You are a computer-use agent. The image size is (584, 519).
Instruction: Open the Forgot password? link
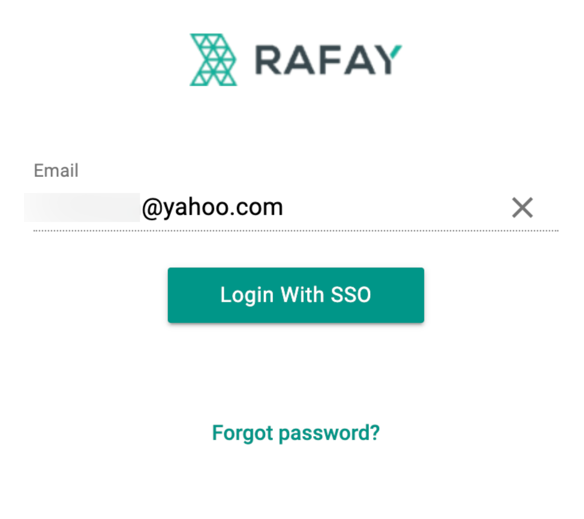[x=295, y=433]
